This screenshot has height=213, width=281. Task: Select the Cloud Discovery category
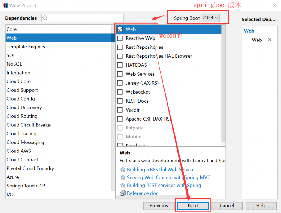pyautogui.click(x=59, y=108)
